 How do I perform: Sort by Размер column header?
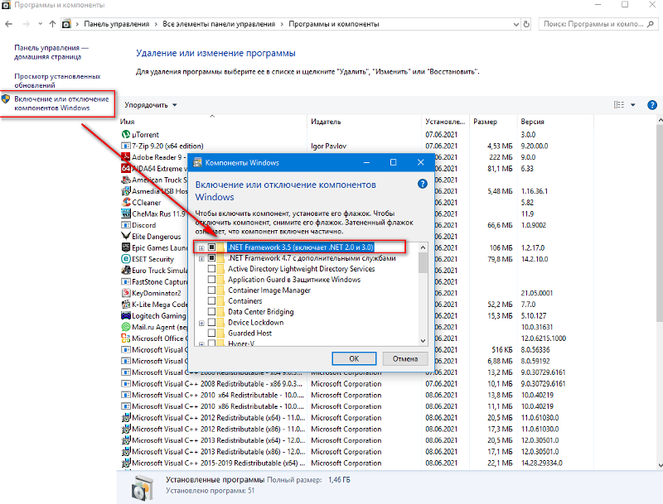pyautogui.click(x=492, y=122)
